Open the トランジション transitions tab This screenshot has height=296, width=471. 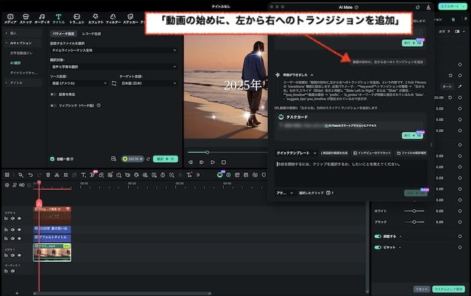(77, 19)
